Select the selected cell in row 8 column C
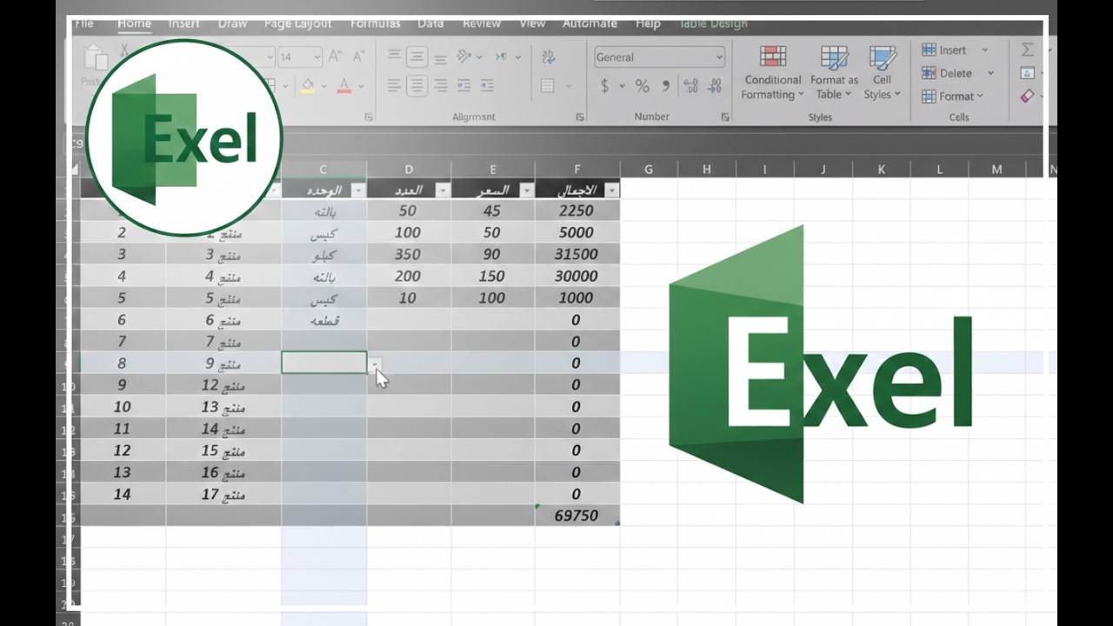Screen dimensions: 1113x626 [324, 363]
